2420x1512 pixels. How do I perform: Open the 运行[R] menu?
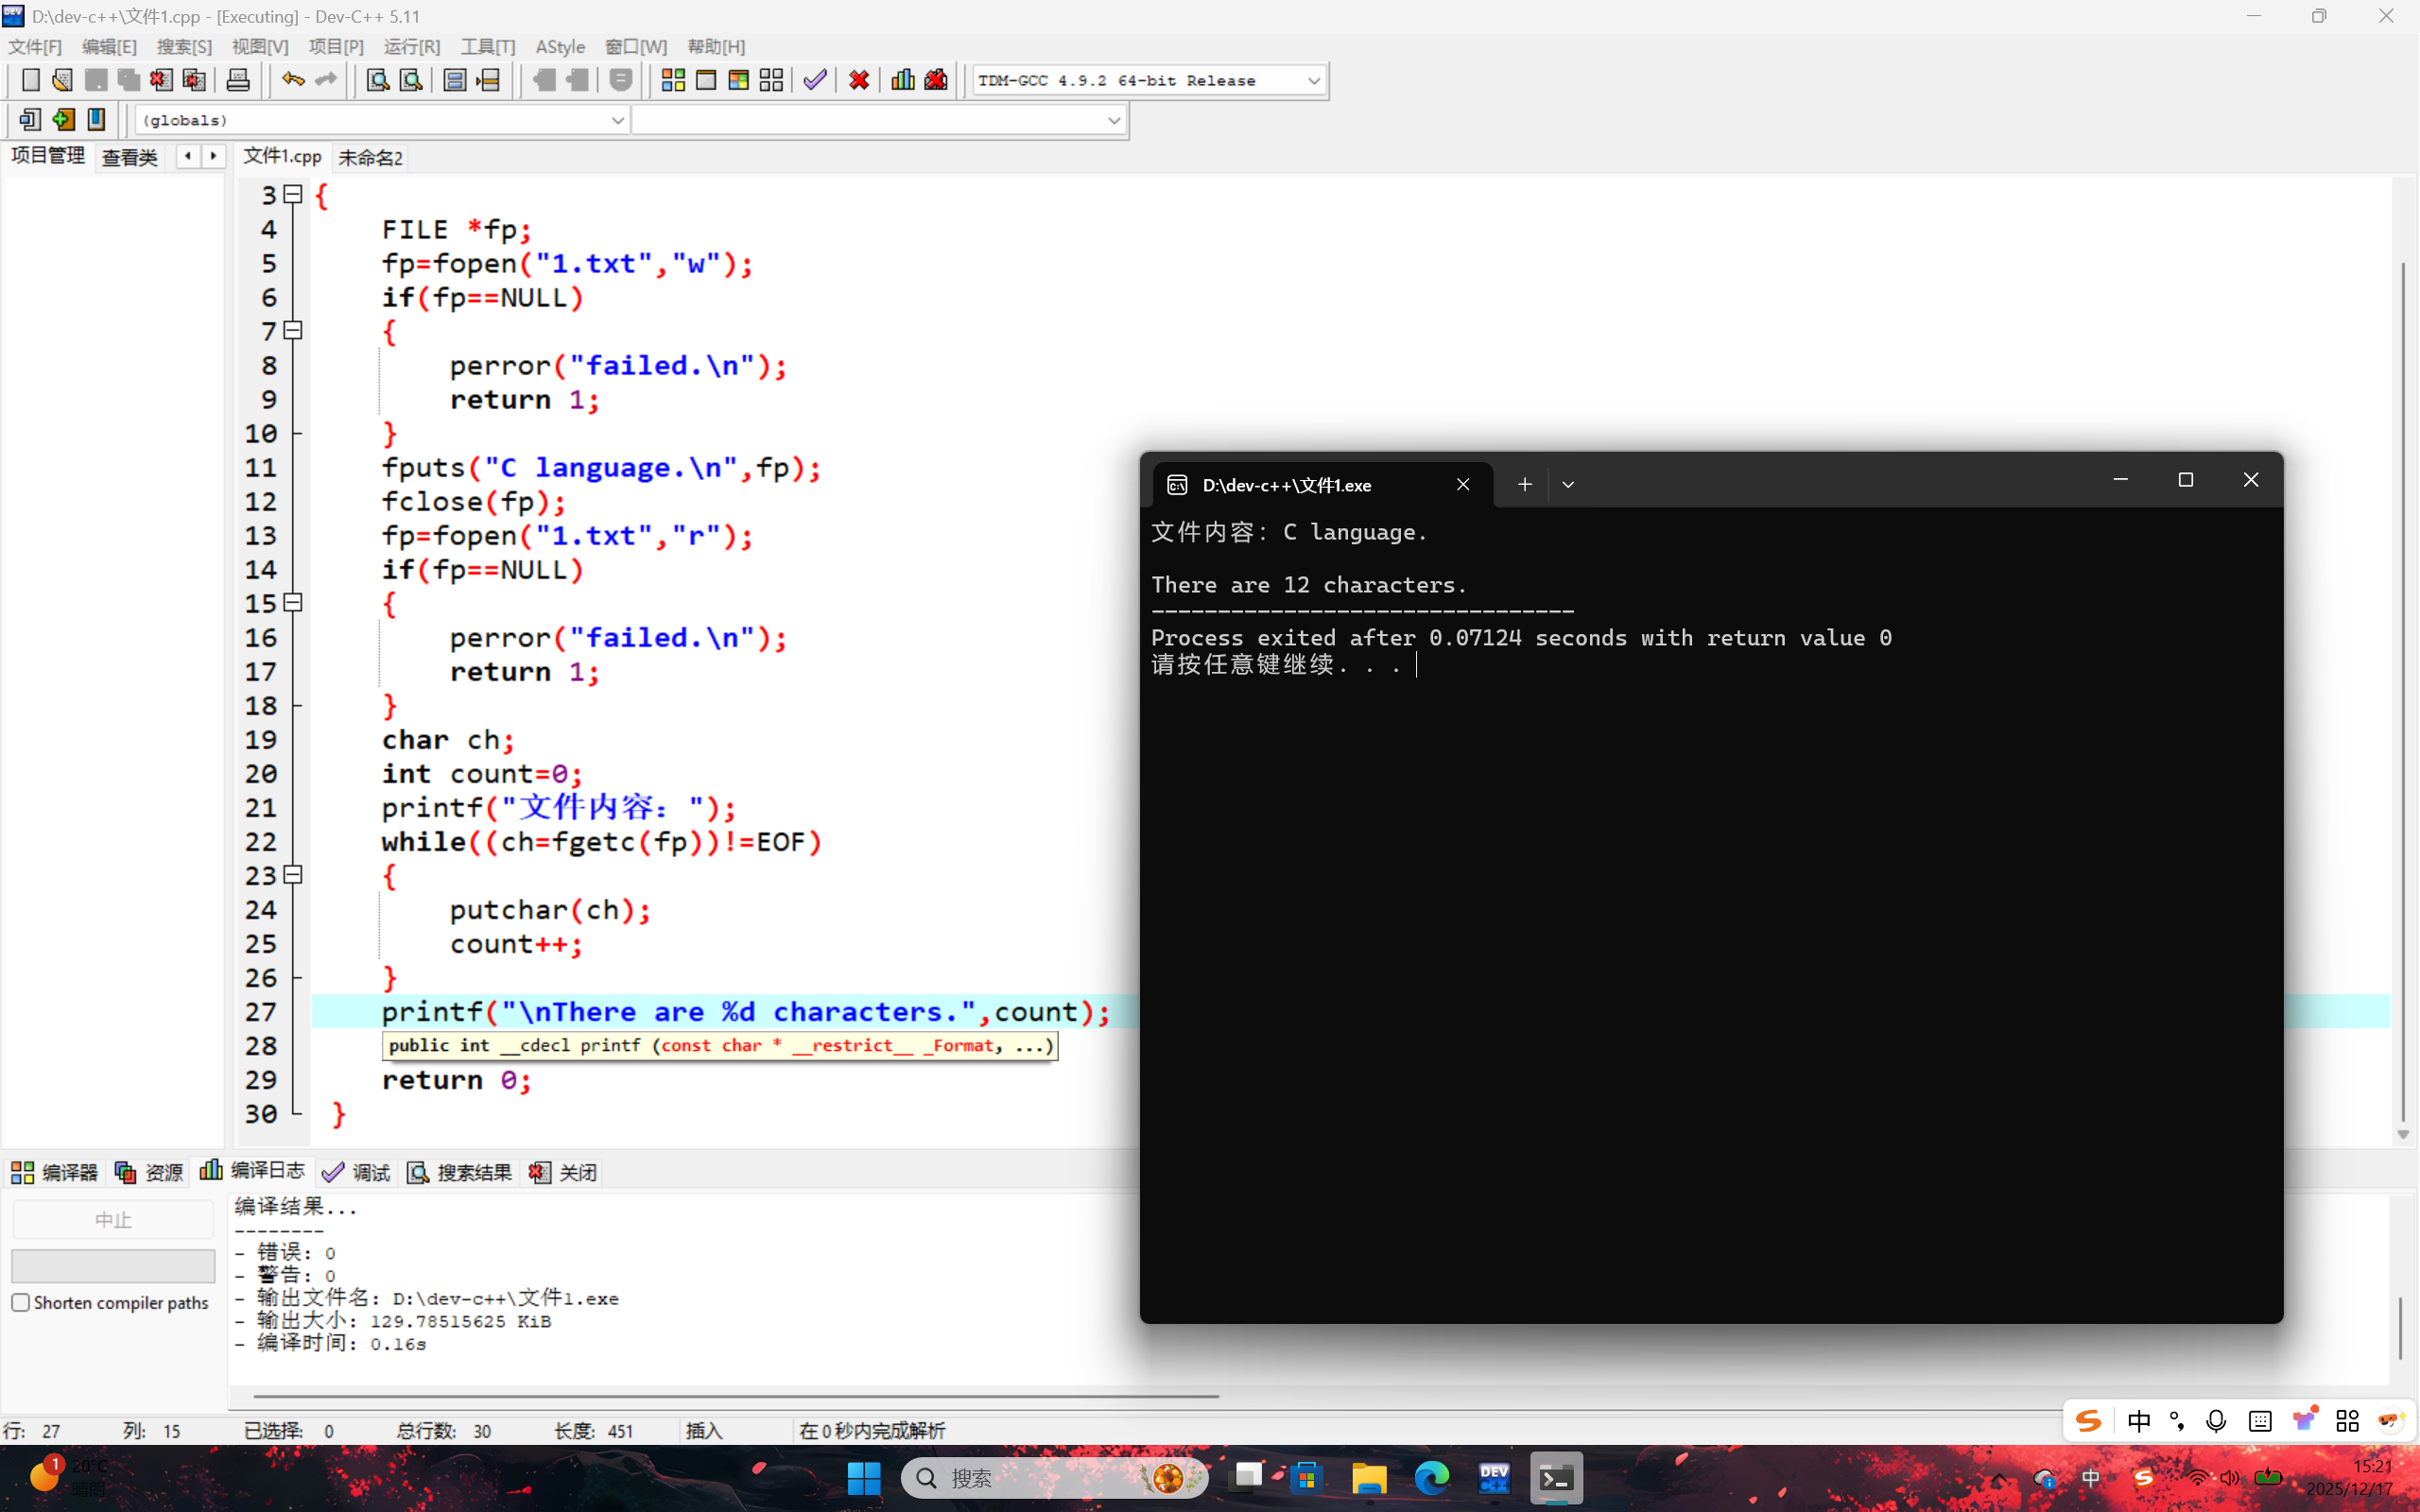411,47
